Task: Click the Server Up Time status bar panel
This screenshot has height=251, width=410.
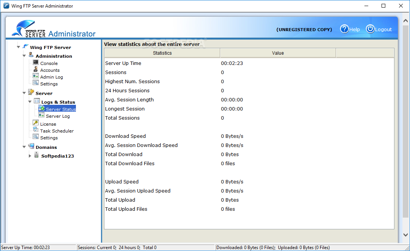Action: (38, 248)
